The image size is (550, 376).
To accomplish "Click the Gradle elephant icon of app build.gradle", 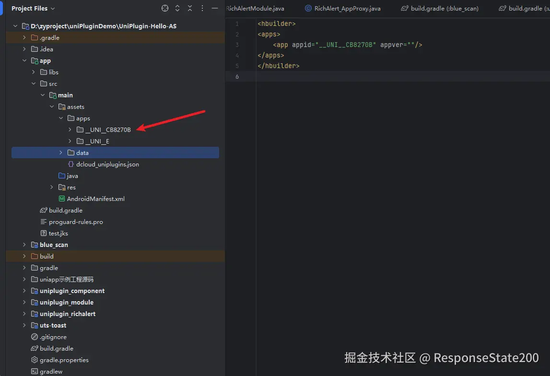I will 44,211.
